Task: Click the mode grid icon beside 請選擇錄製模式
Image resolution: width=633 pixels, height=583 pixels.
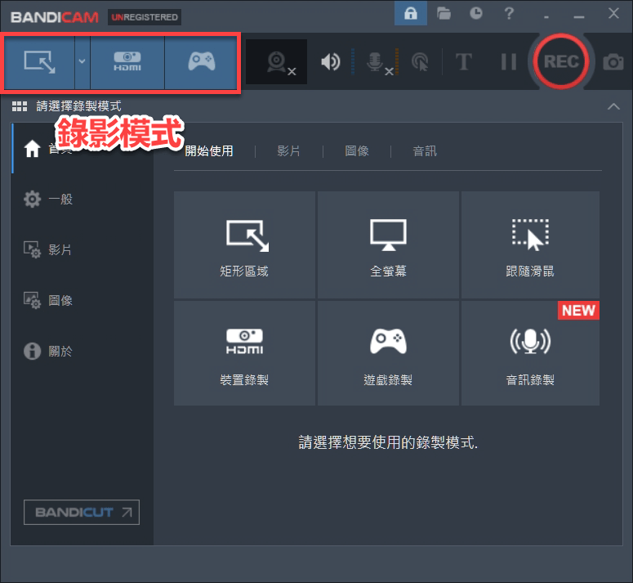Action: point(20,106)
